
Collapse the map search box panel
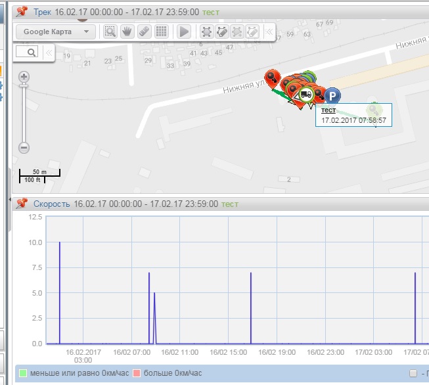pos(48,52)
